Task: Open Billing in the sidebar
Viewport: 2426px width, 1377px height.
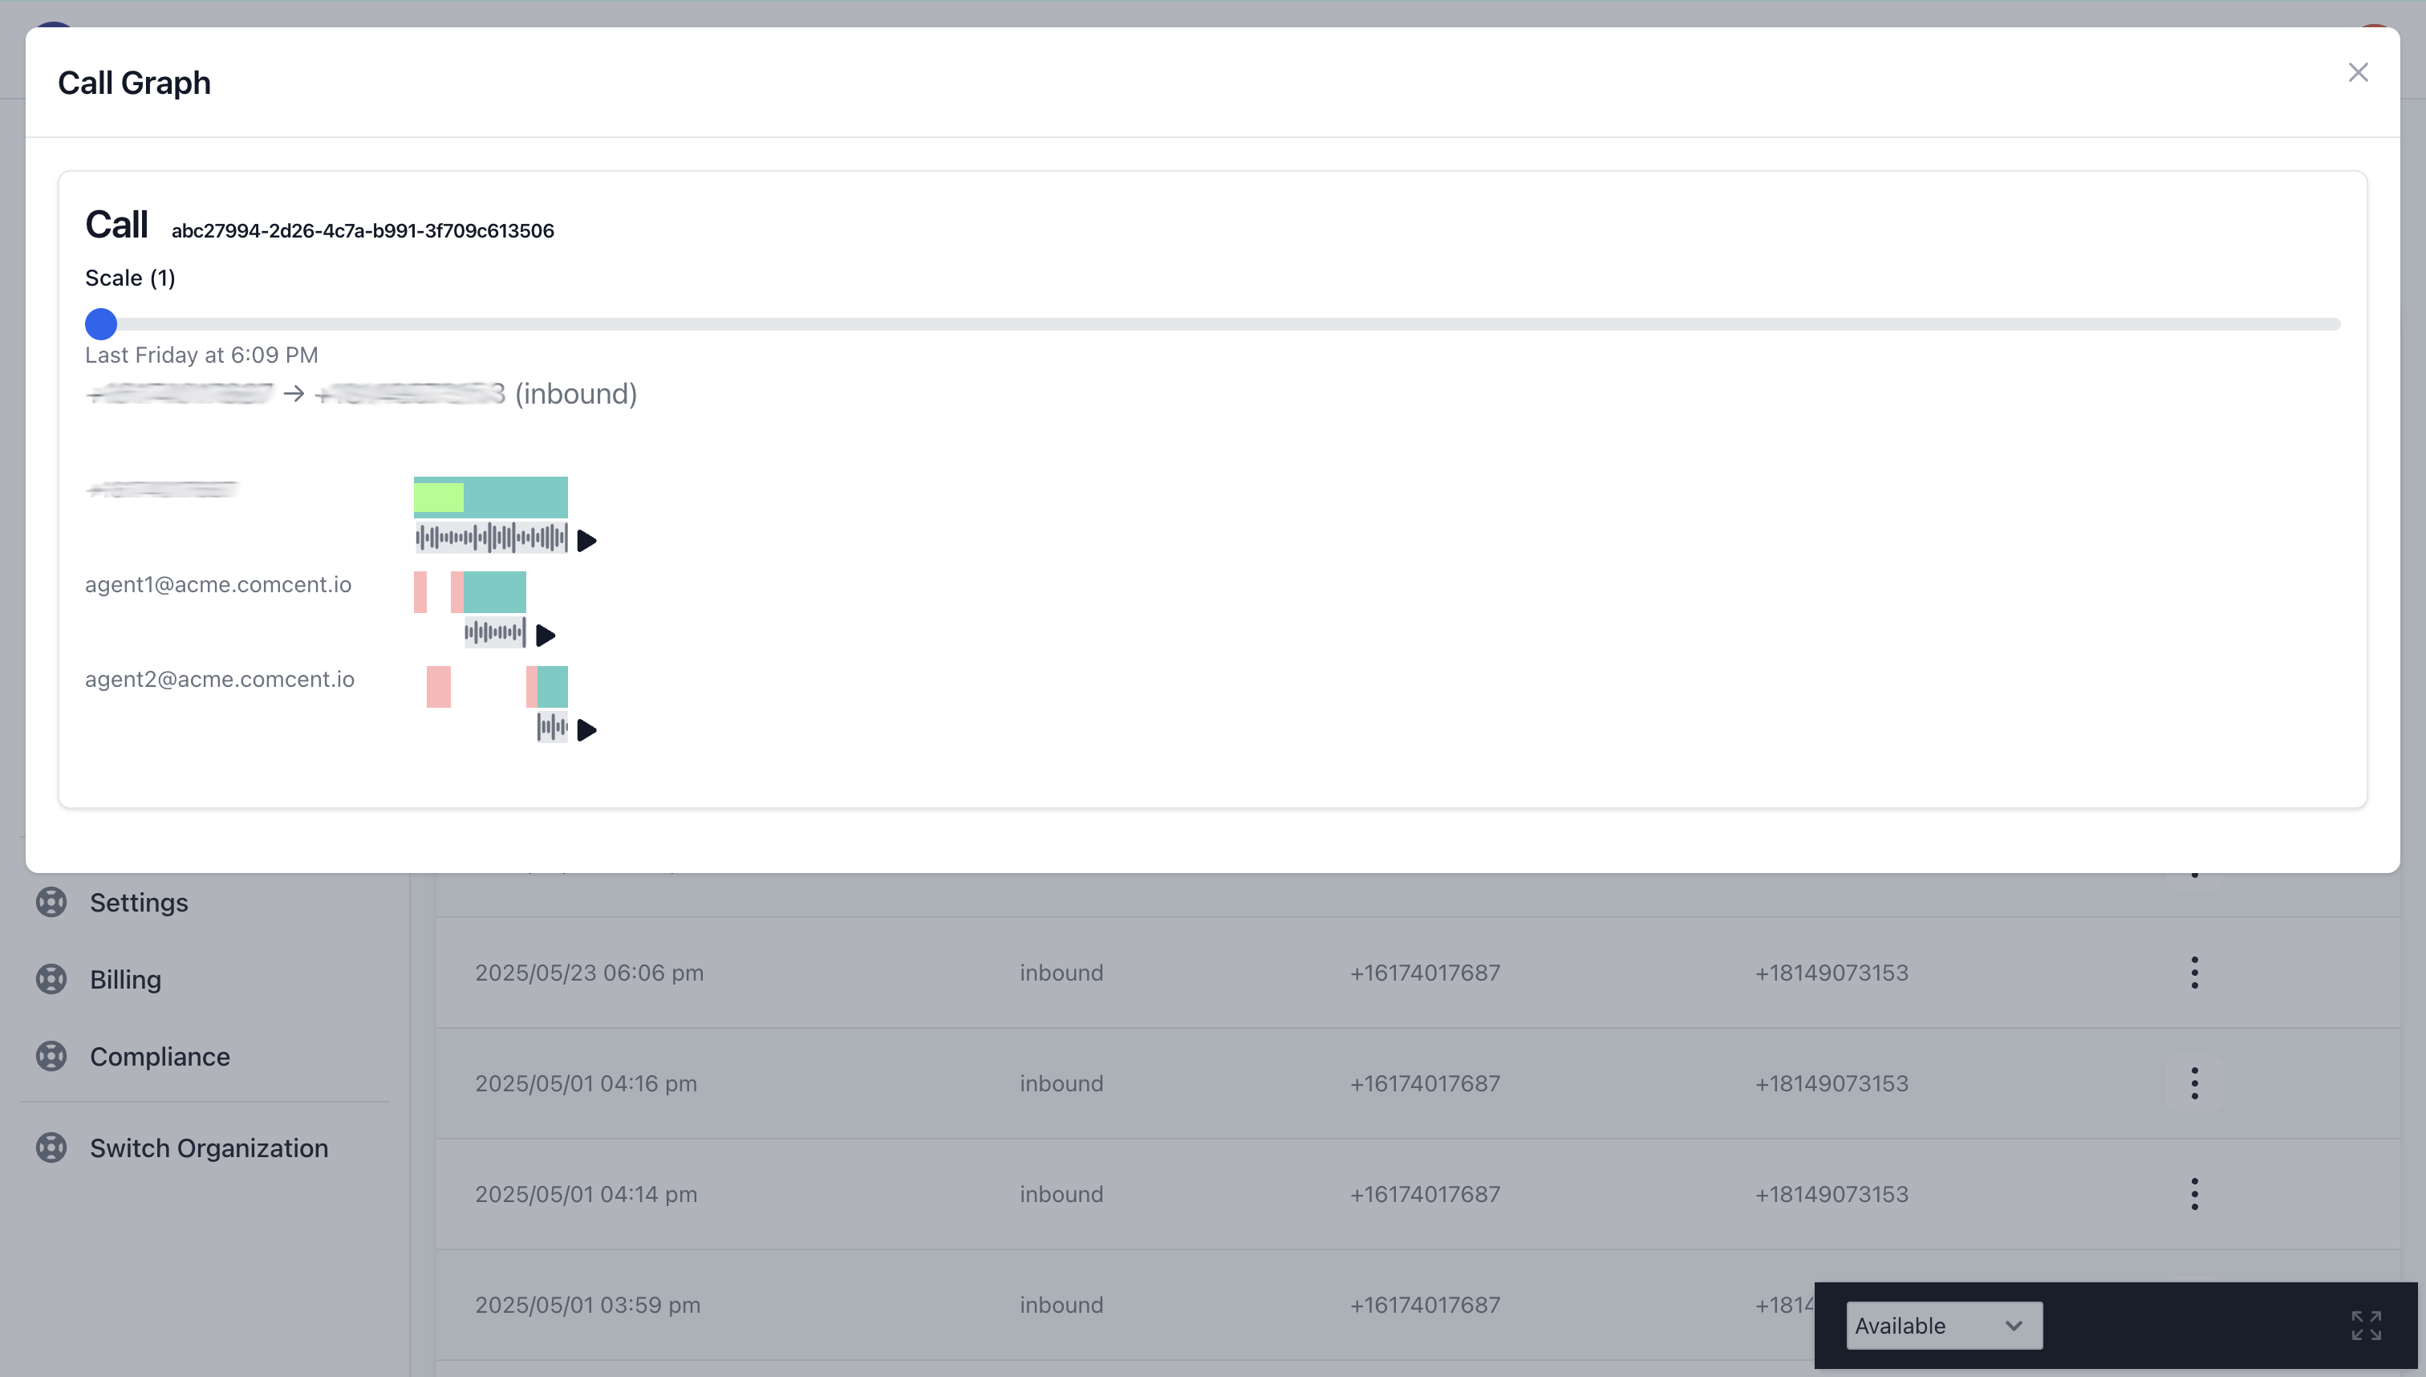Action: (x=126, y=979)
